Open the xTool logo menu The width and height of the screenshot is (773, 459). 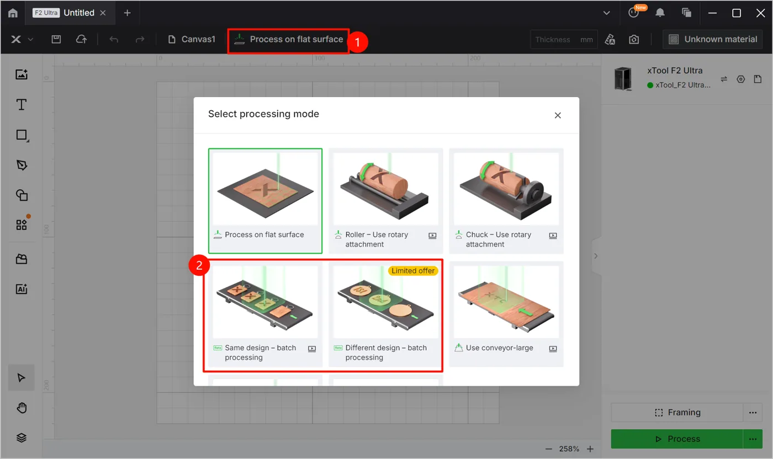tap(22, 39)
